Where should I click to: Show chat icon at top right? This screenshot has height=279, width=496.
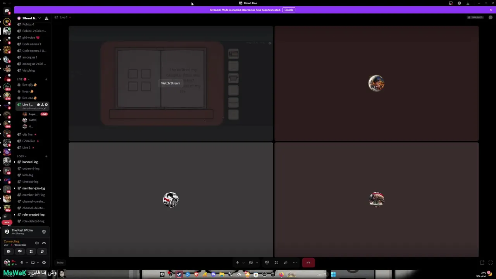491,17
